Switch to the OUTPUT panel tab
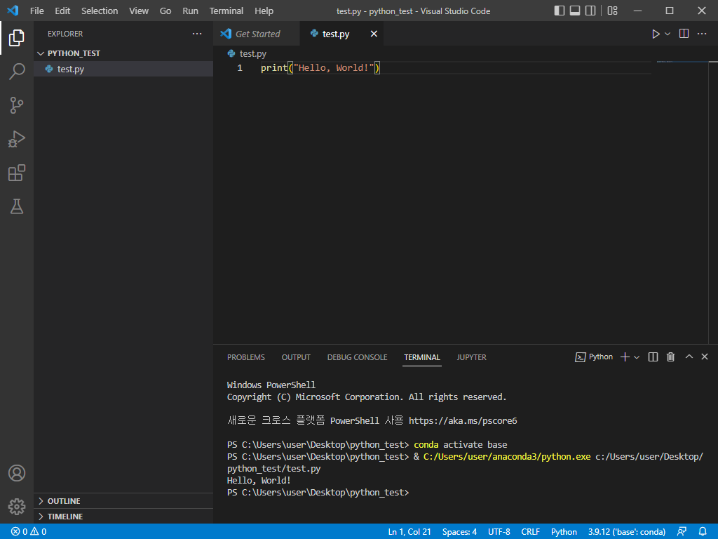The height and width of the screenshot is (539, 718). pos(296,357)
